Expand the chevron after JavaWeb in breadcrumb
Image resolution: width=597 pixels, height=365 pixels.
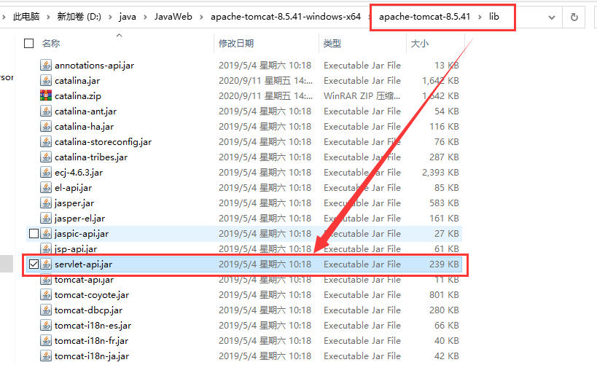click(x=201, y=17)
